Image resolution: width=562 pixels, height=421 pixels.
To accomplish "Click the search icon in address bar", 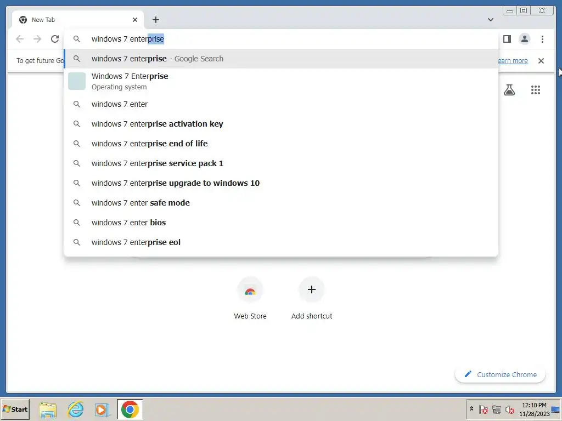I will click(x=77, y=39).
